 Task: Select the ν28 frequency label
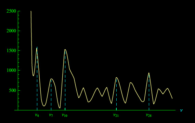149,115
